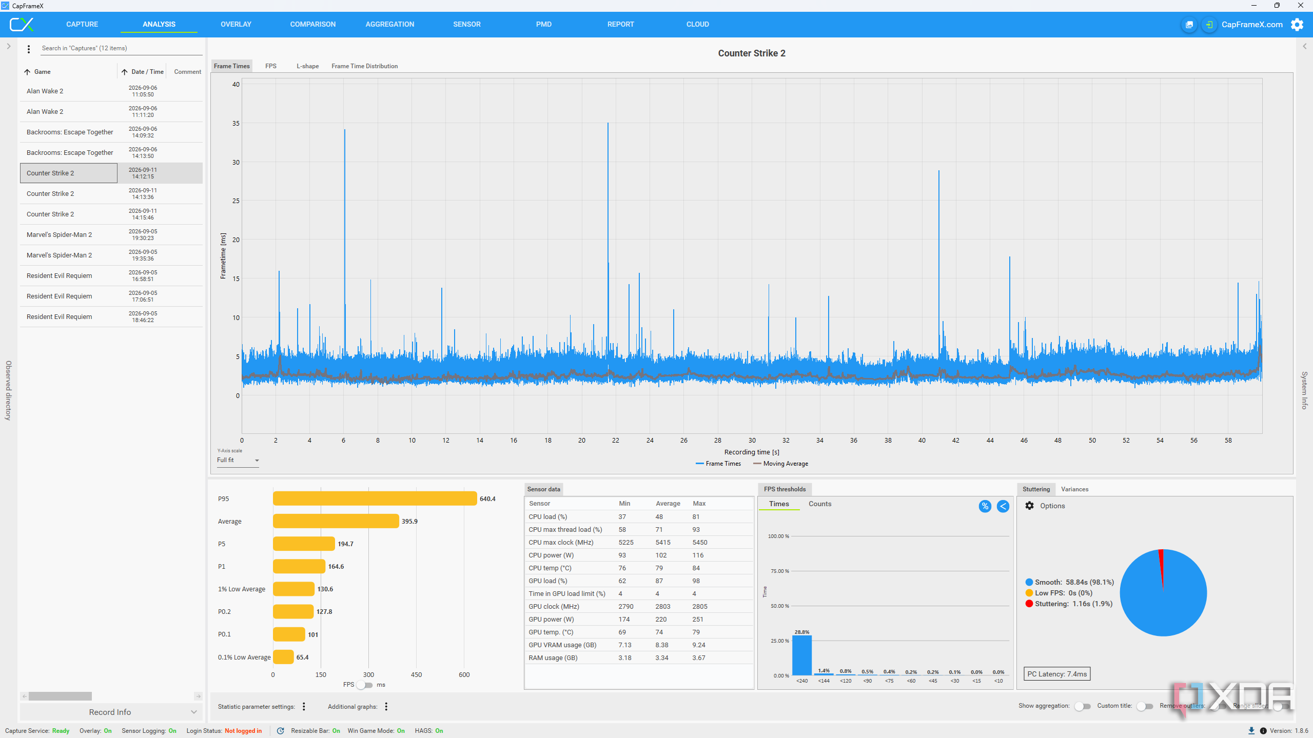Image resolution: width=1313 pixels, height=738 pixels.
Task: Click the Moving Average legend entry
Action: (x=780, y=464)
